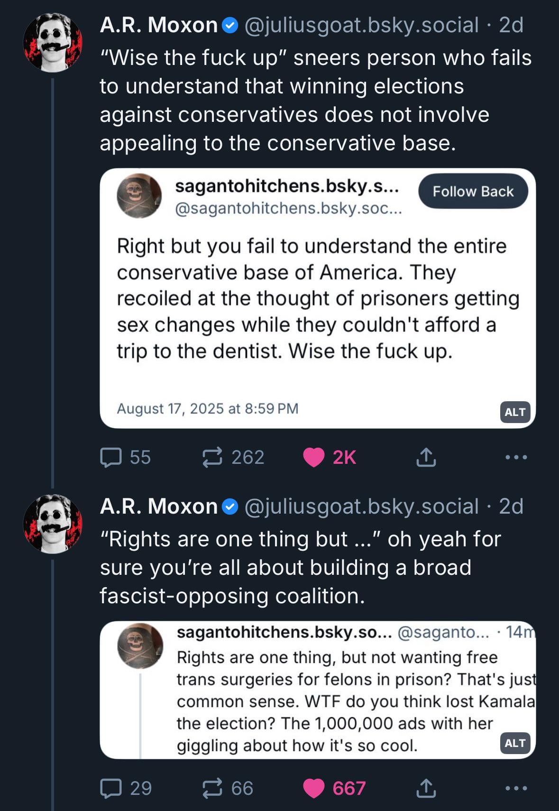
Task: Repost the second post showing 66 reposts
Action: (x=228, y=788)
